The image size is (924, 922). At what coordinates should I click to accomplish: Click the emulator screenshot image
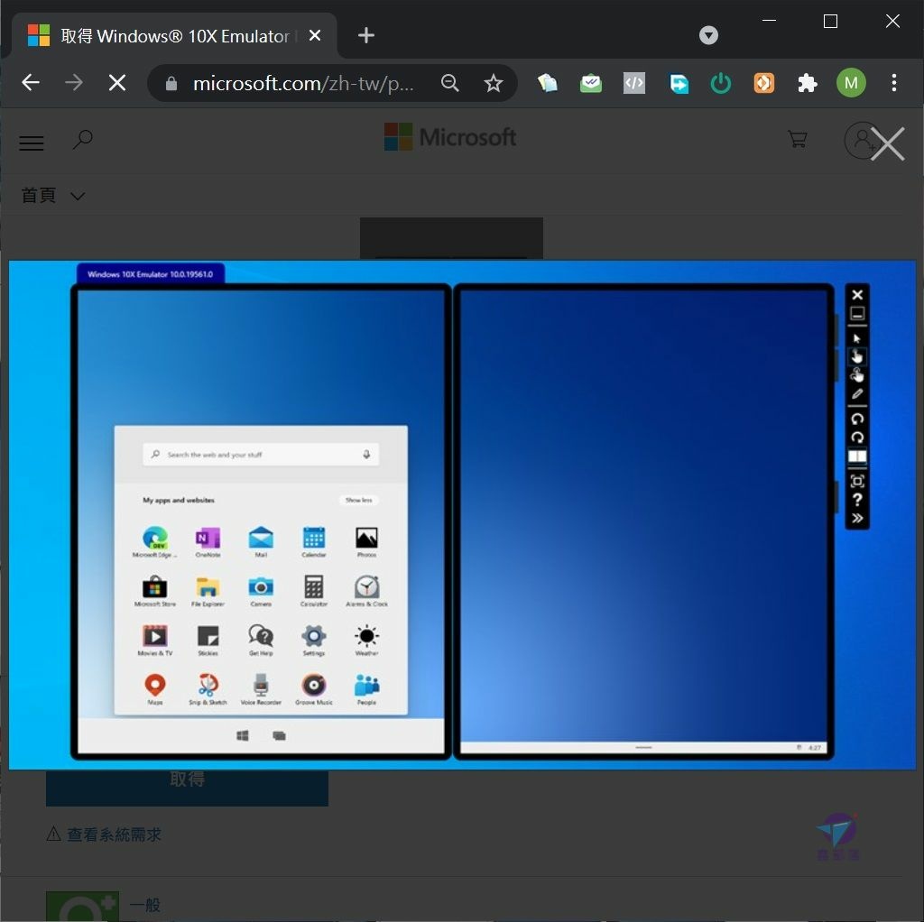(x=462, y=515)
